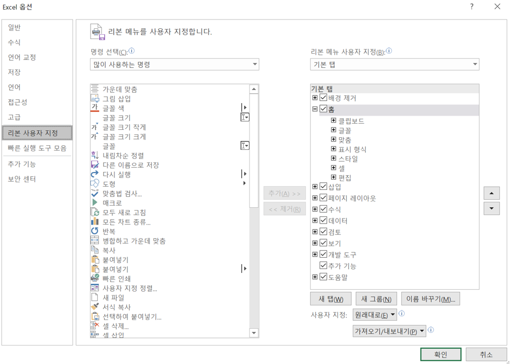Move selected item up with arrow button
The image size is (510, 364).
(492, 193)
